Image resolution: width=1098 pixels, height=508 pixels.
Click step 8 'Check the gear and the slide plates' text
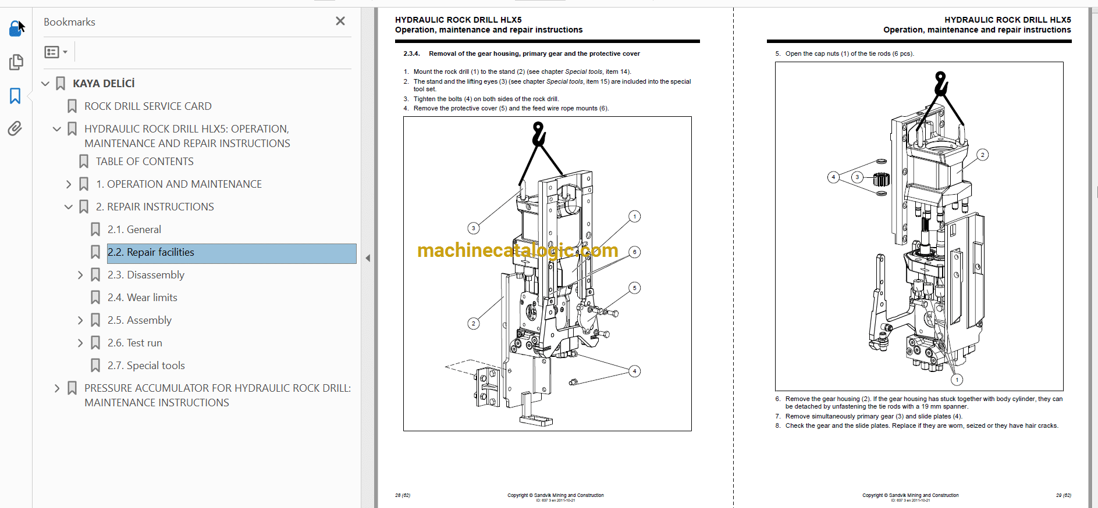[x=922, y=425]
